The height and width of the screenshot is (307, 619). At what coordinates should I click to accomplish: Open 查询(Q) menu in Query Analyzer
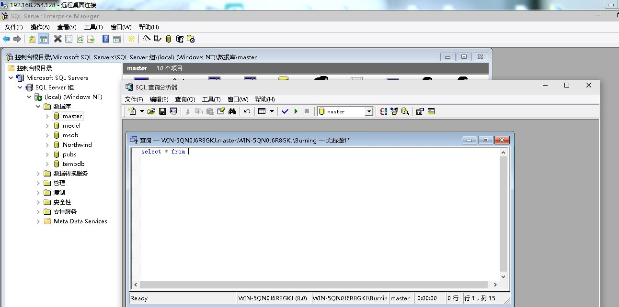(185, 99)
